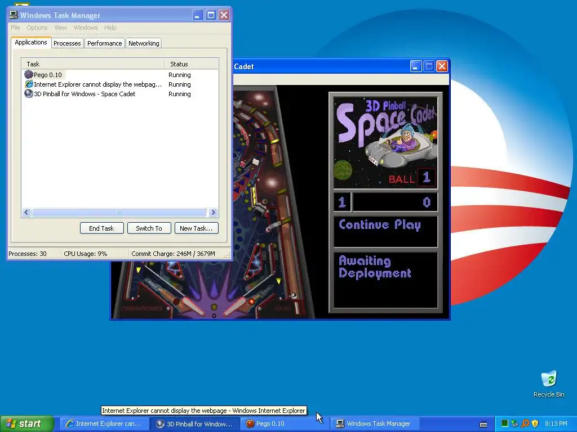Minimize the Windows Task Manager window

click(198, 15)
